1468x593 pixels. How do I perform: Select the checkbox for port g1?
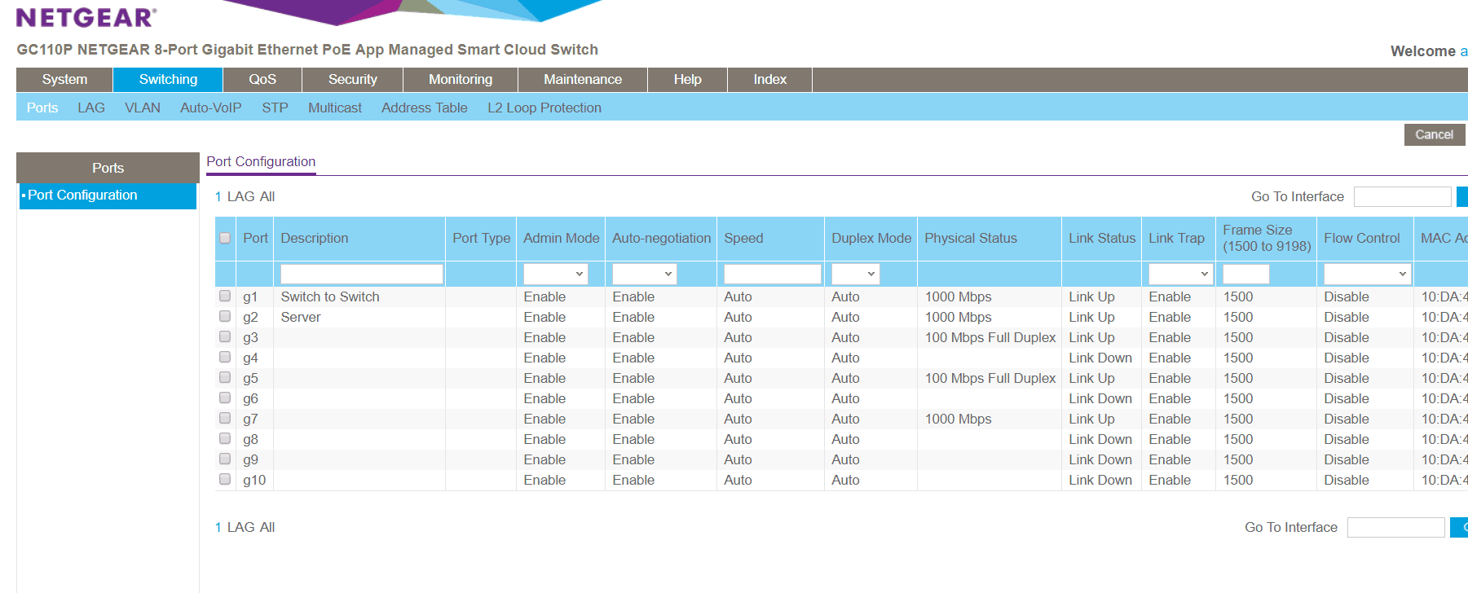(225, 296)
